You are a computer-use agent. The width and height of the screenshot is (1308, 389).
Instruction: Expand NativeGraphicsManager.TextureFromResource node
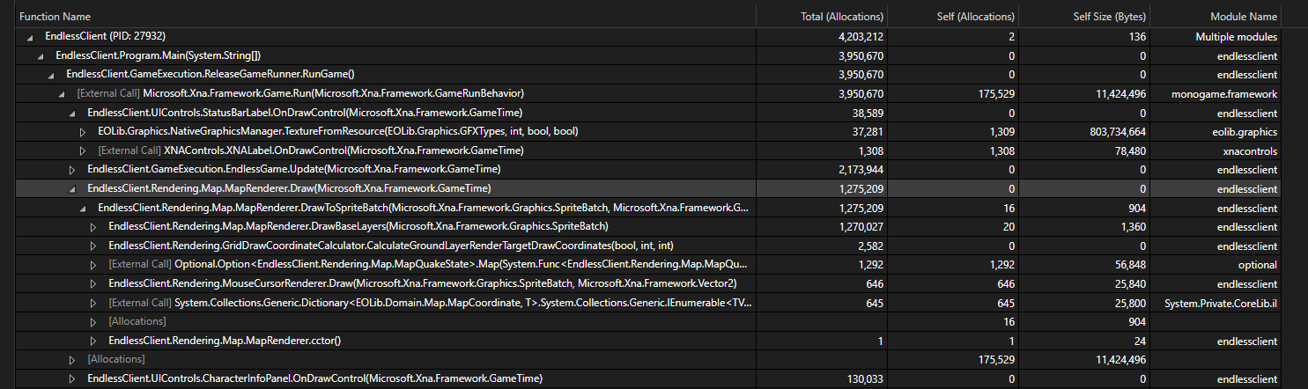[x=83, y=131]
